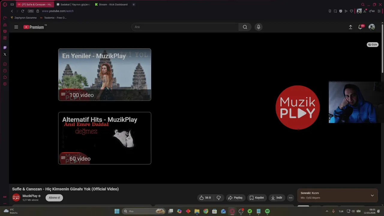This screenshot has width=384, height=216.
Task: Open Windows Start menu
Action: pos(117,211)
